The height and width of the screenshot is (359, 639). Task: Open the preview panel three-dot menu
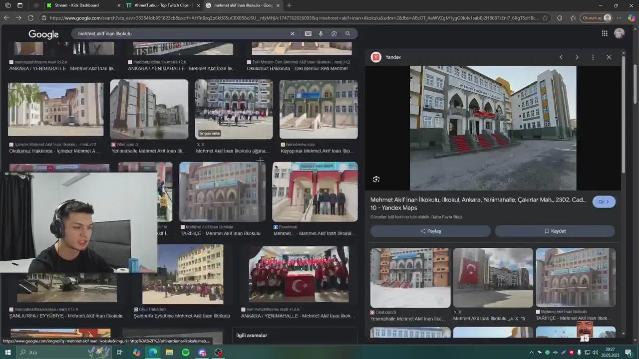593,57
